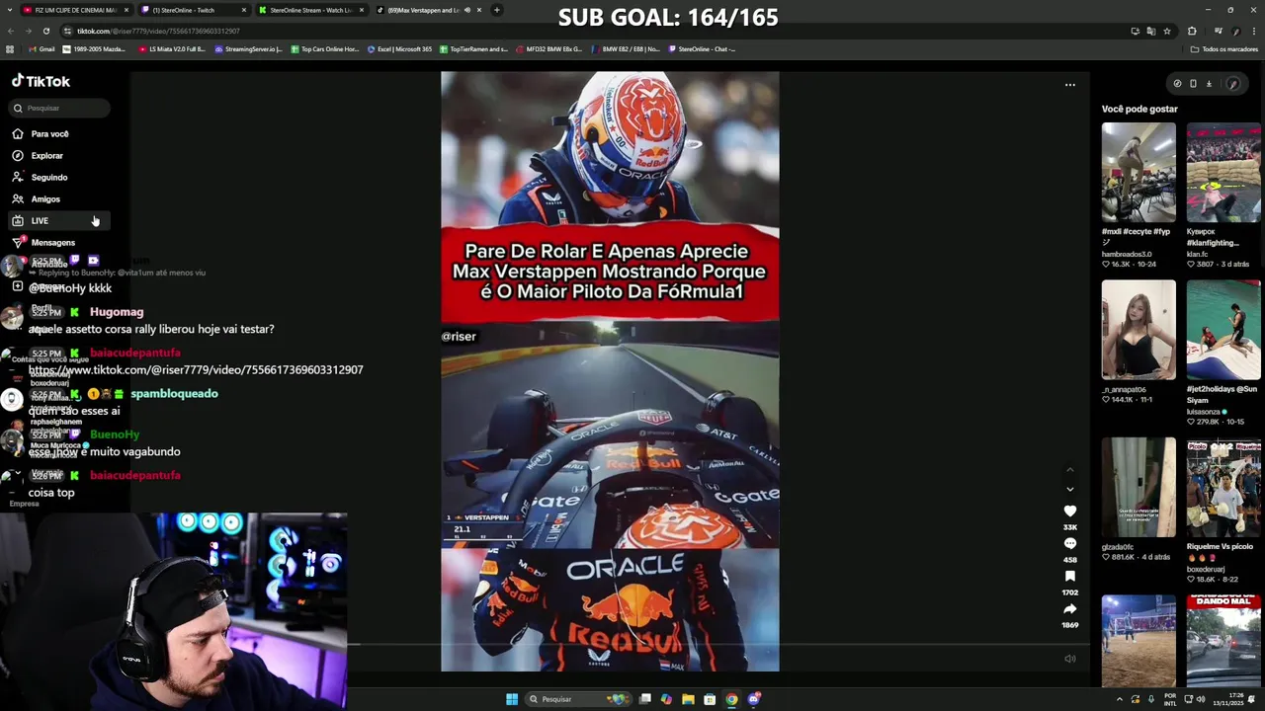Go back in browser history
This screenshot has height=711, width=1265.
pyautogui.click(x=10, y=31)
